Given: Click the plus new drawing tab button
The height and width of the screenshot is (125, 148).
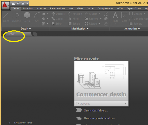Looking at the screenshot, I should coord(35,34).
